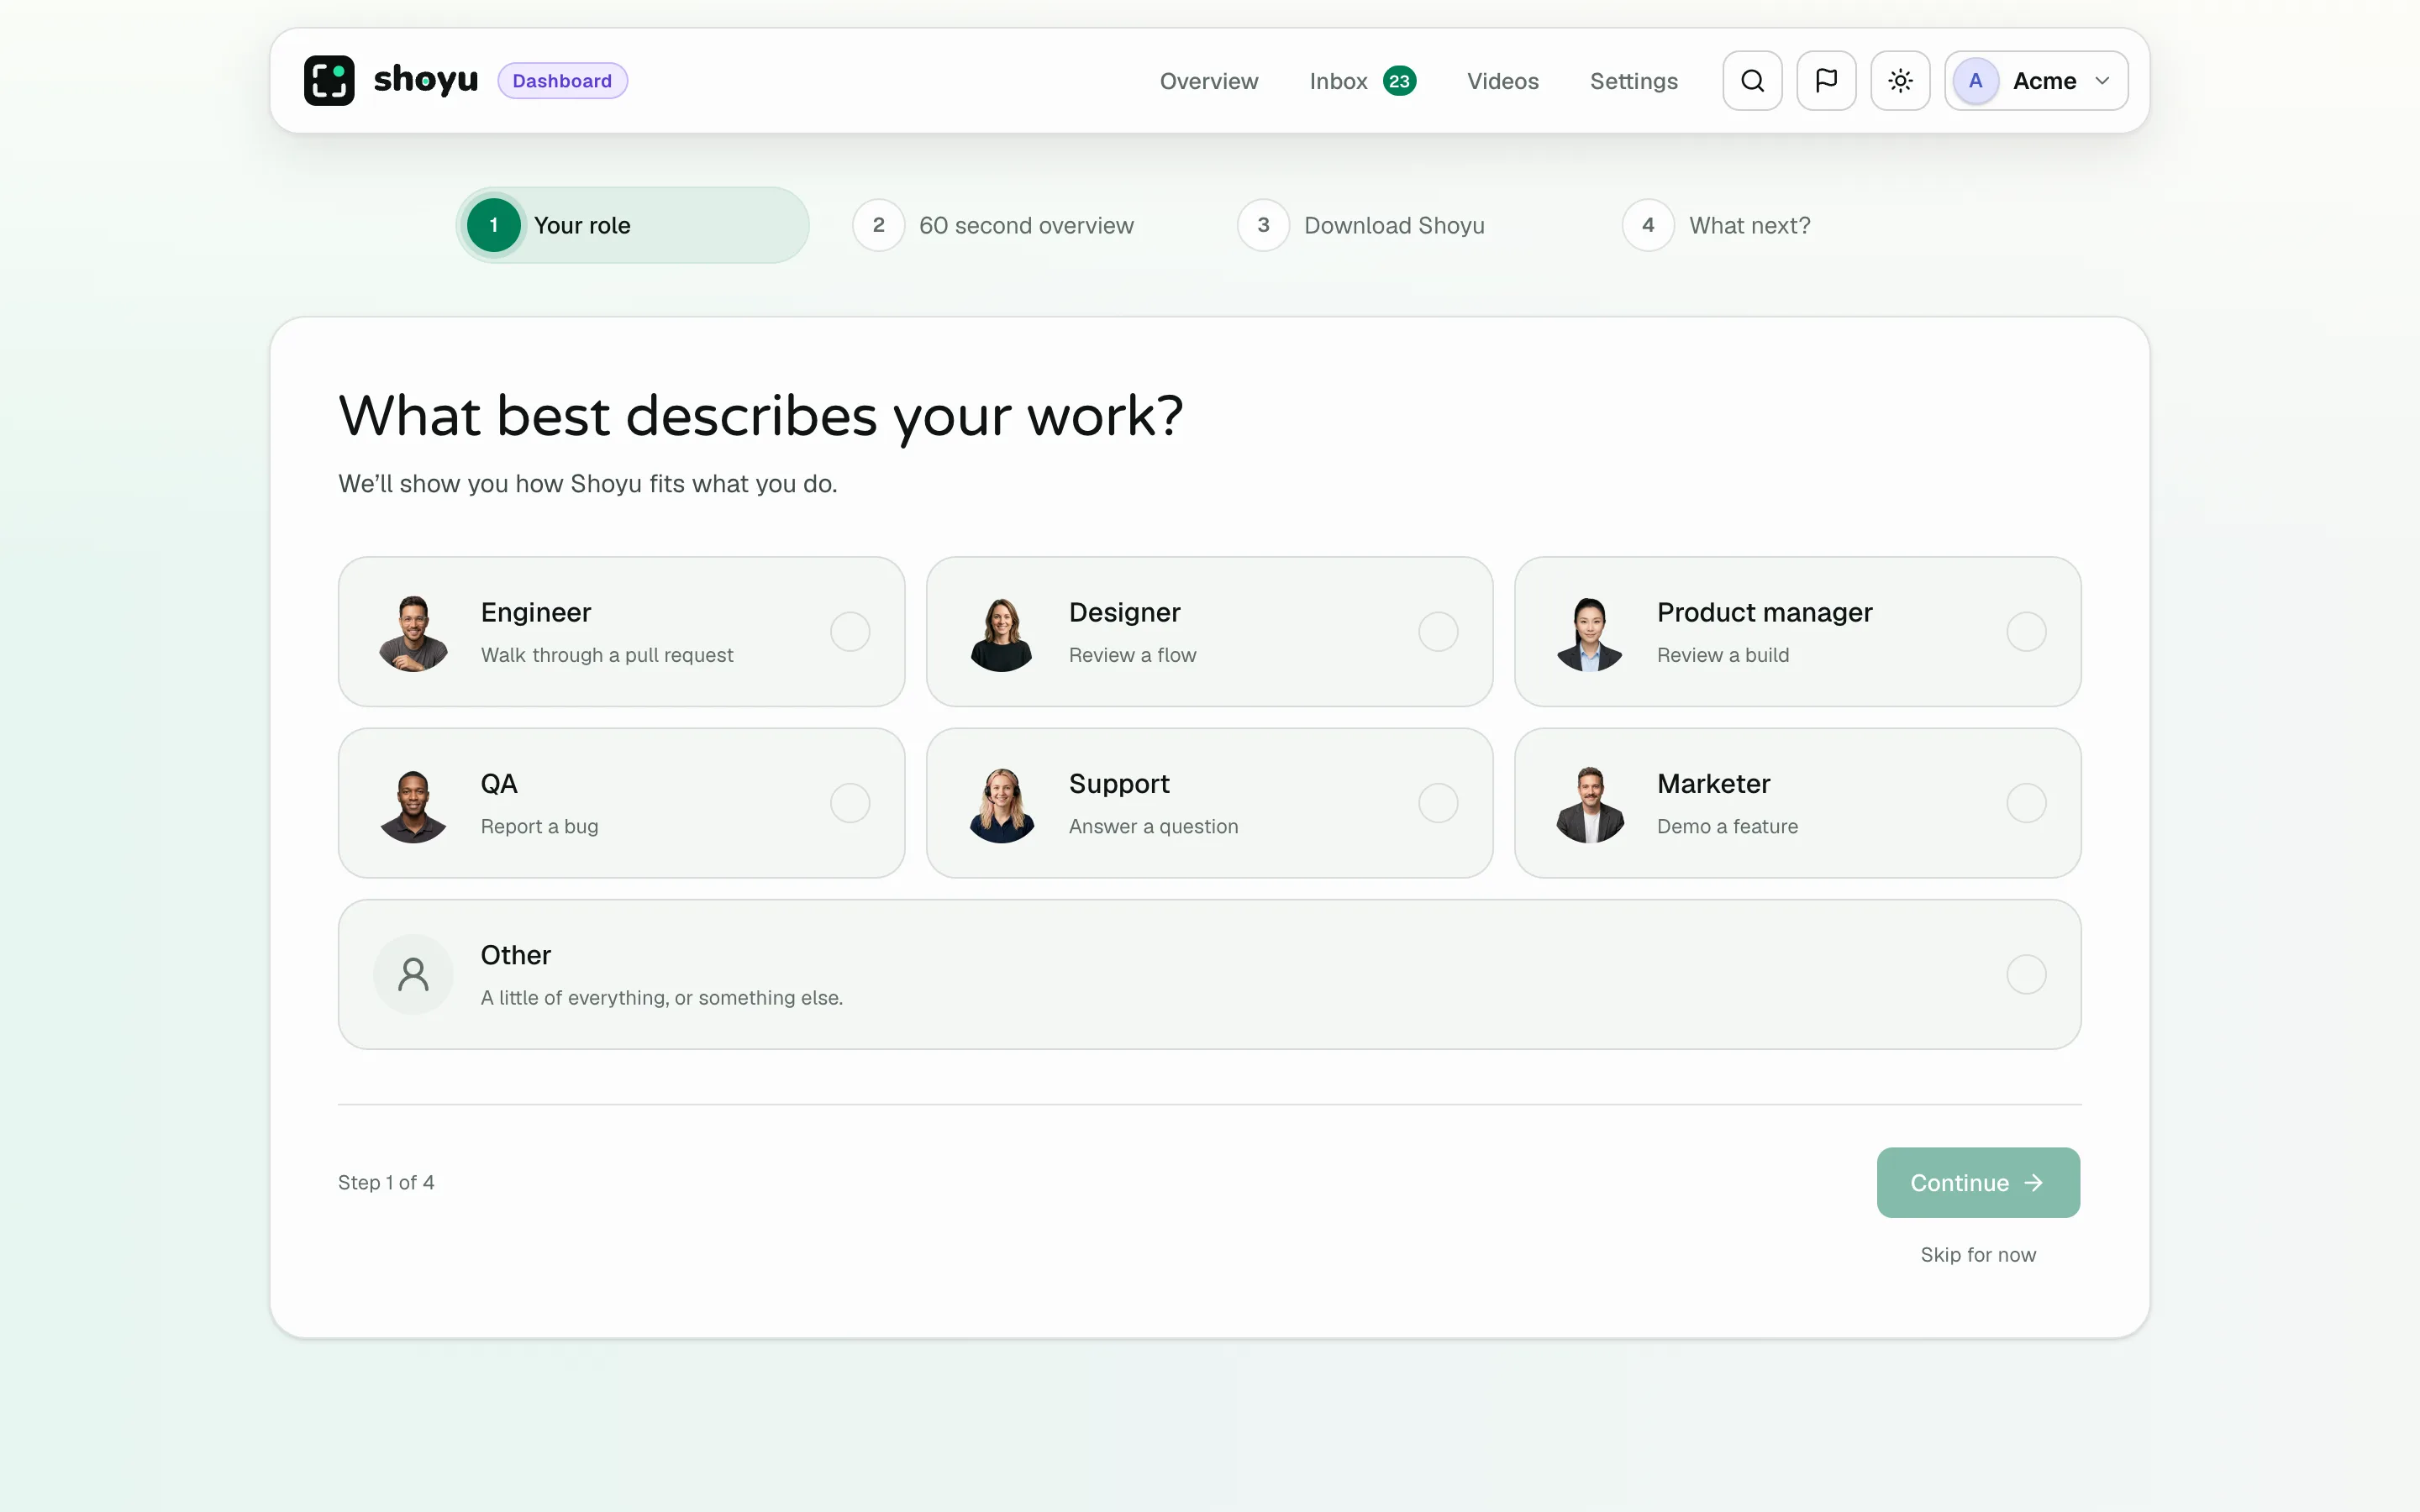
Task: Click the flag icon button
Action: pos(1826,81)
